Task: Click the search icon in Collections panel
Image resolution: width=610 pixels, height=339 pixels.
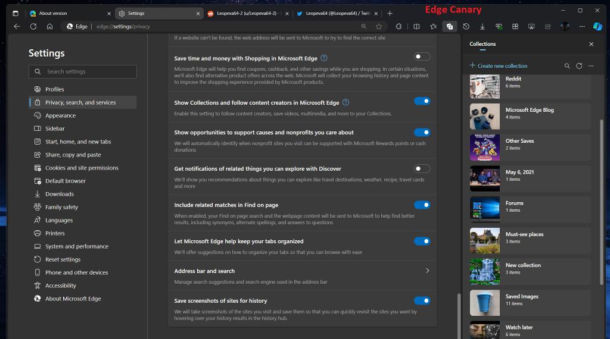Action: tap(567, 66)
